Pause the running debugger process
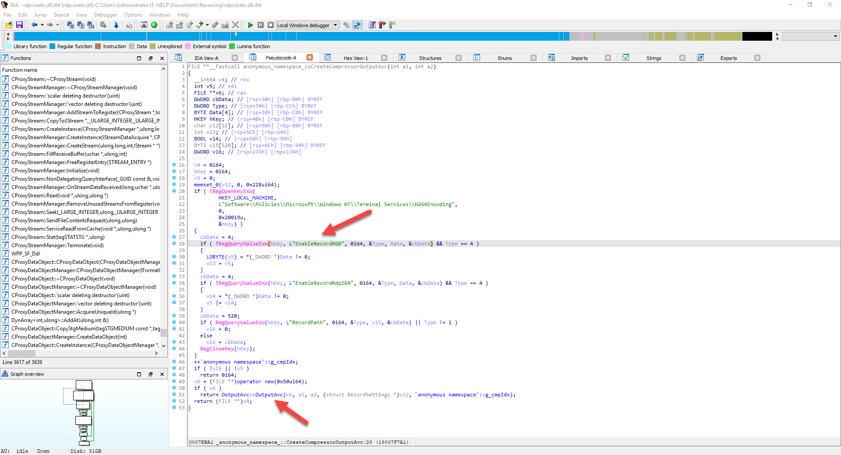Screen dimensions: 841x455 pyautogui.click(x=261, y=25)
